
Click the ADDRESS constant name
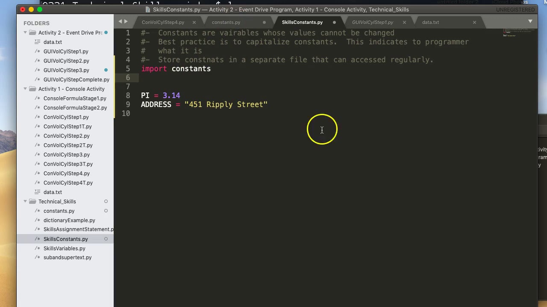click(156, 104)
